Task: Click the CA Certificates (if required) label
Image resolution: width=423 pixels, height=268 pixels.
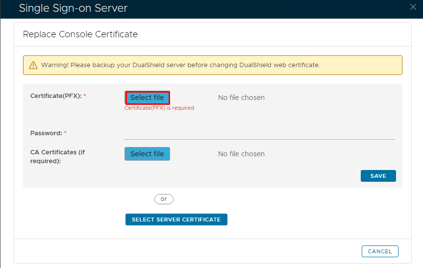Action: tap(57, 156)
